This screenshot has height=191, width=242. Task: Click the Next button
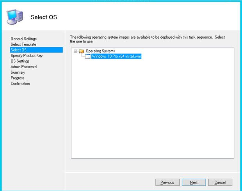click(194, 182)
